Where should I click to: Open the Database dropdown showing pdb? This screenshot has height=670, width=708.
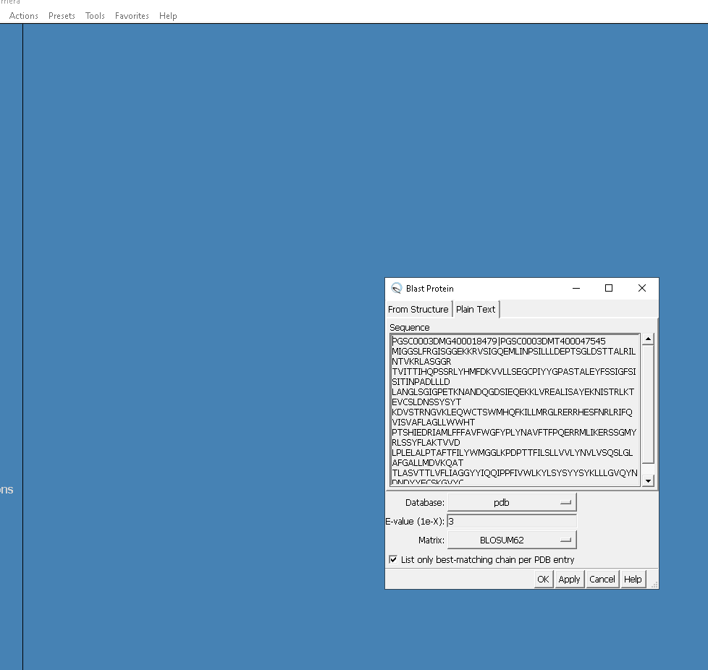click(x=512, y=502)
